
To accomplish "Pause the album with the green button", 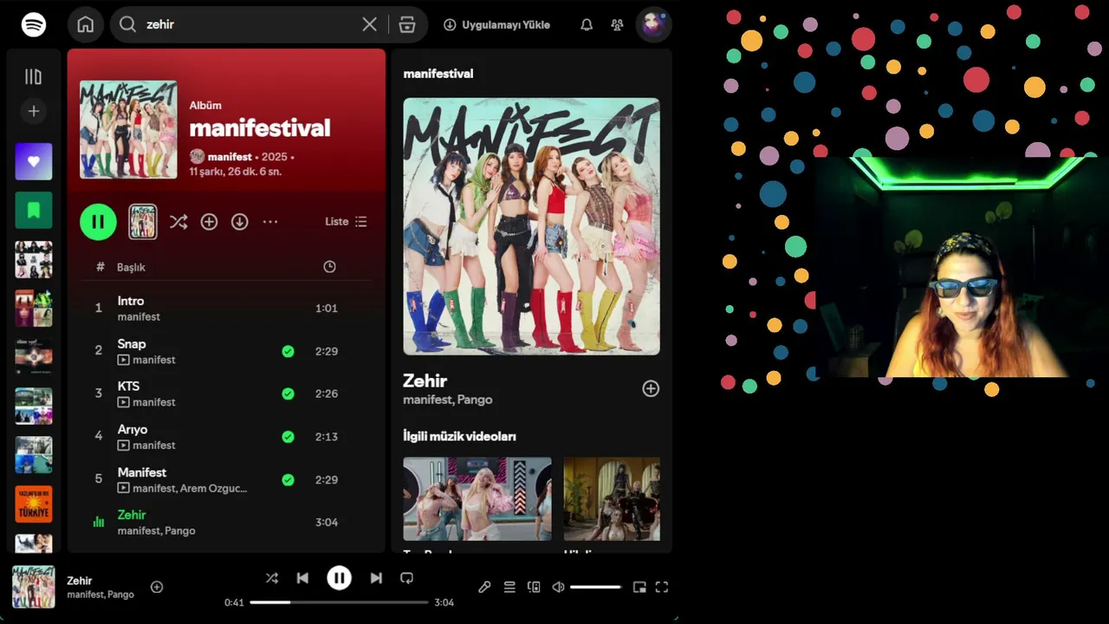I will (98, 222).
